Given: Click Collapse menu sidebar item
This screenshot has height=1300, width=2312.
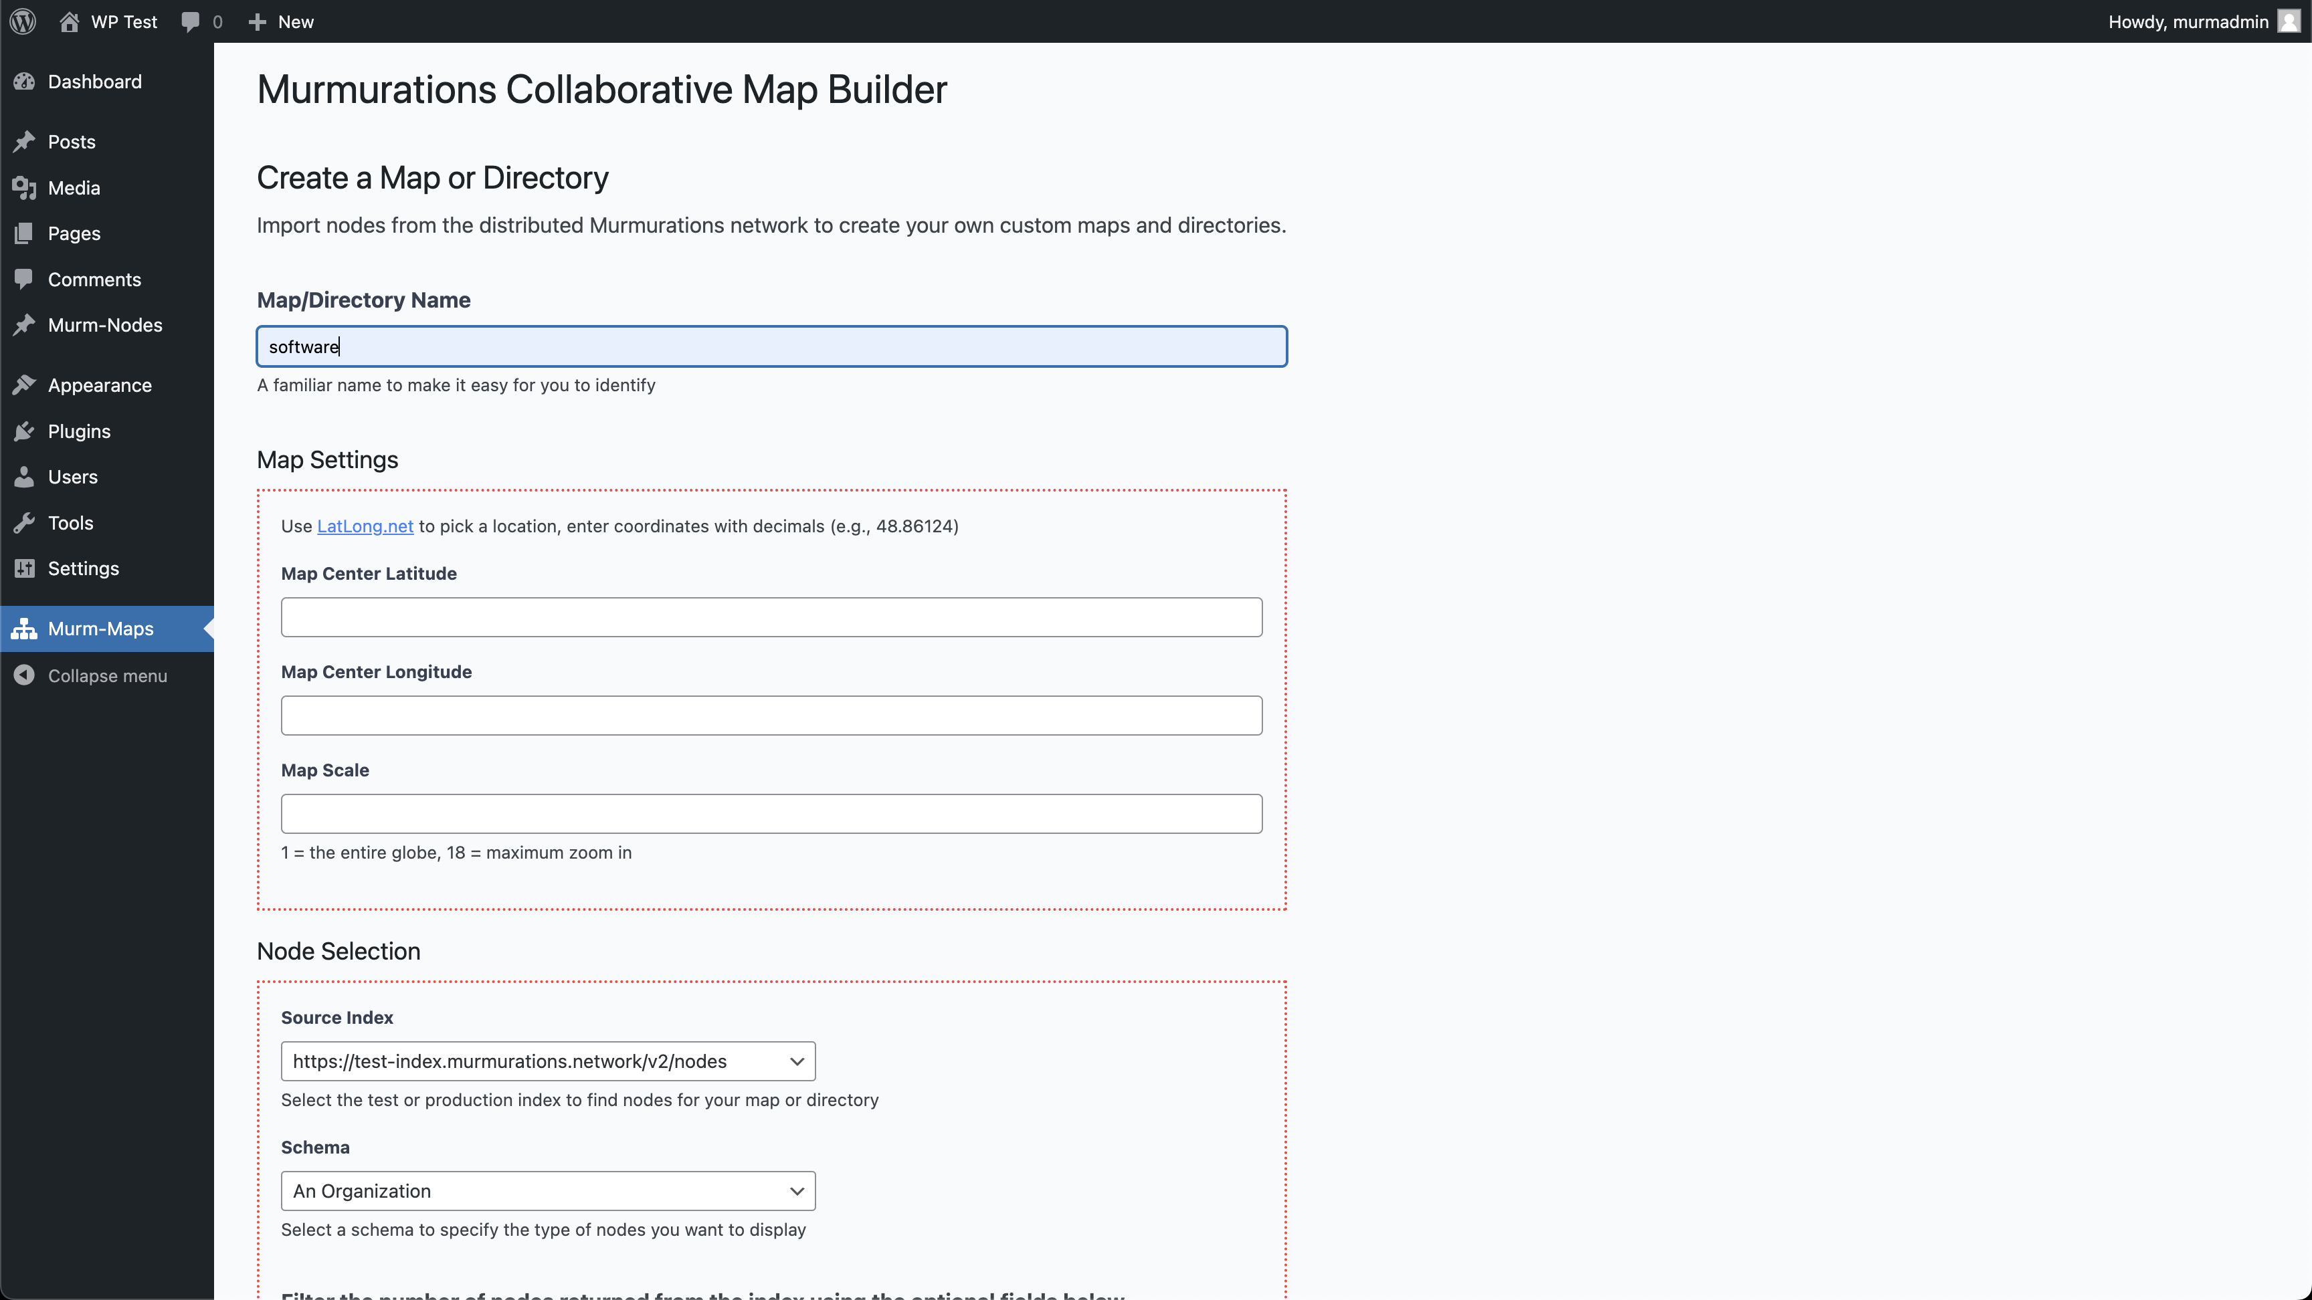Looking at the screenshot, I should (106, 676).
